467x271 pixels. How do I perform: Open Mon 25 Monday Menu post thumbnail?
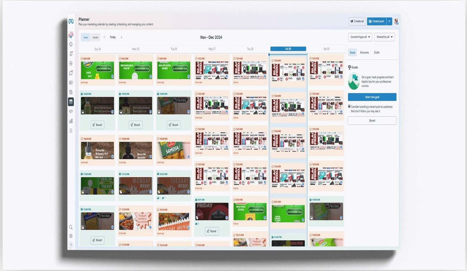pos(135,186)
